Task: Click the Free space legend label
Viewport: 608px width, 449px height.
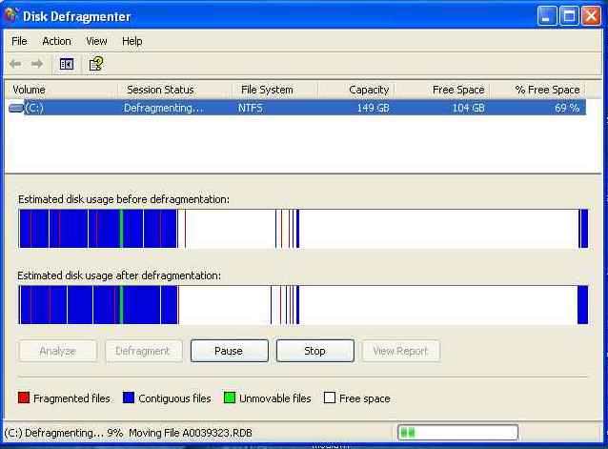Action: pyautogui.click(x=364, y=398)
